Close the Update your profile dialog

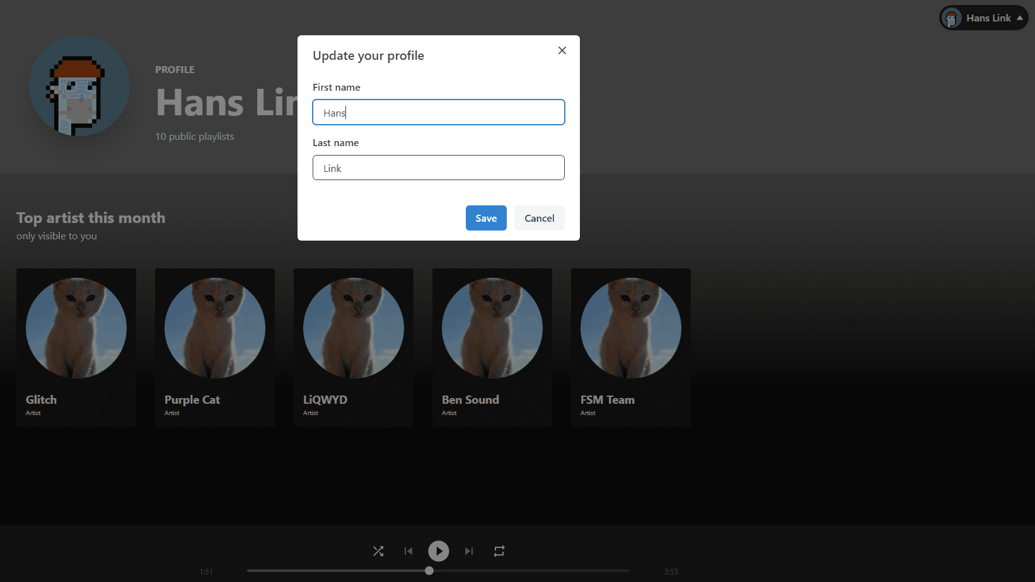pyautogui.click(x=562, y=50)
